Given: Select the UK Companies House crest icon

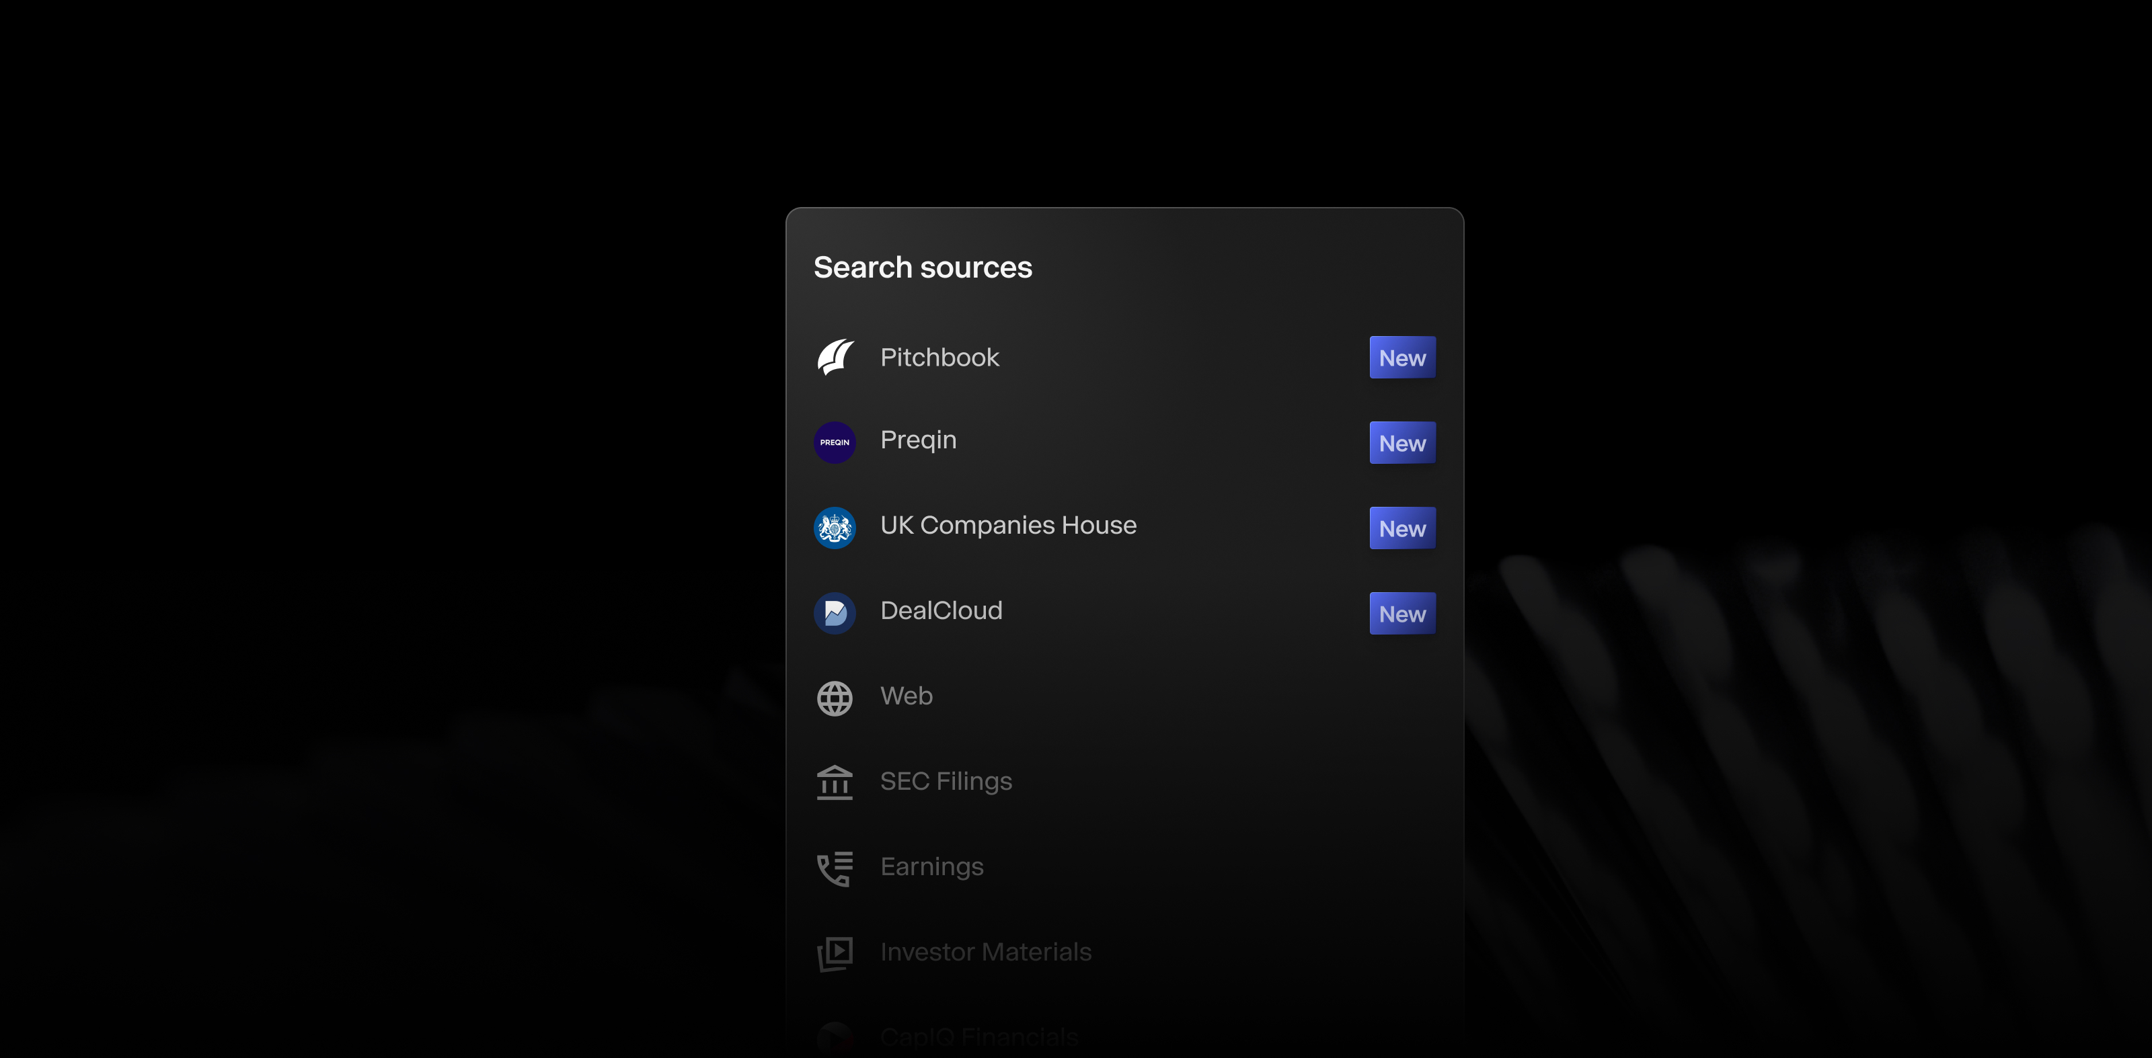Looking at the screenshot, I should pos(835,527).
